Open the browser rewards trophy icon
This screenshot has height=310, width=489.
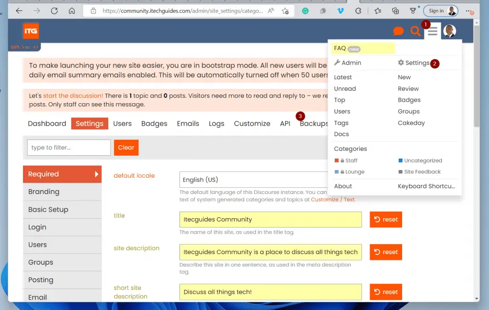tap(413, 11)
